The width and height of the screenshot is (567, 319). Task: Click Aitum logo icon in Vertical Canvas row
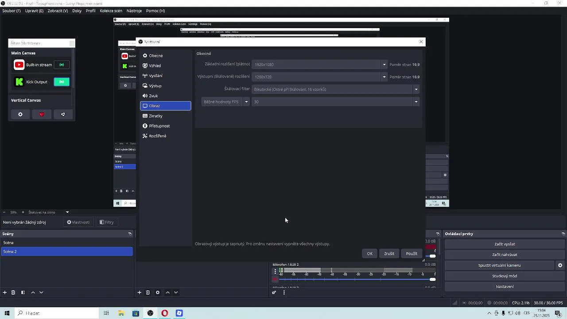[x=63, y=114]
